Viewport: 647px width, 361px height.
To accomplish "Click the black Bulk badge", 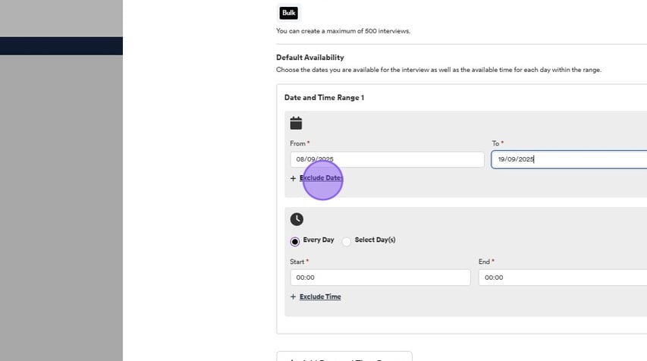I will pyautogui.click(x=288, y=13).
